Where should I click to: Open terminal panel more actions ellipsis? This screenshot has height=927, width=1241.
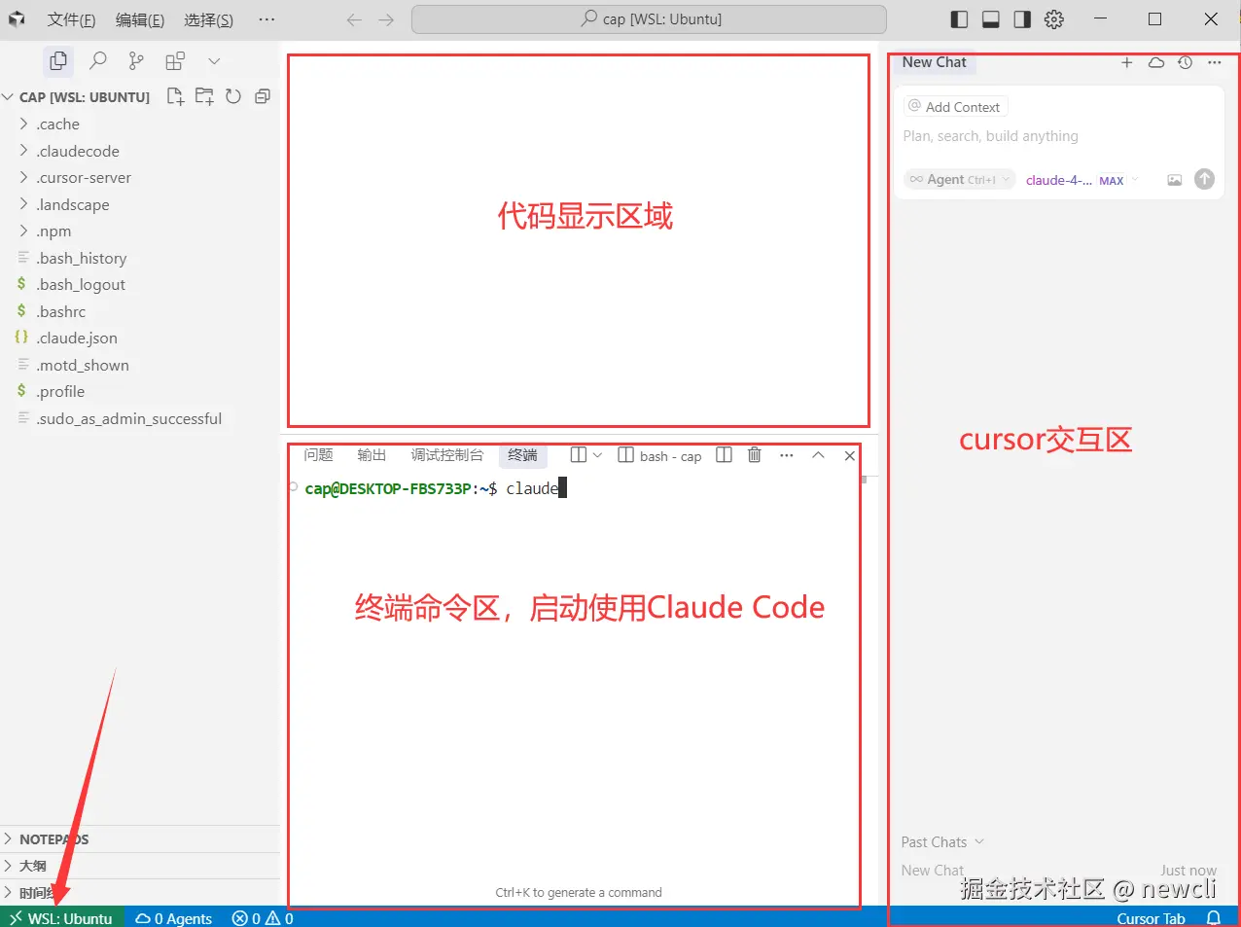point(786,455)
